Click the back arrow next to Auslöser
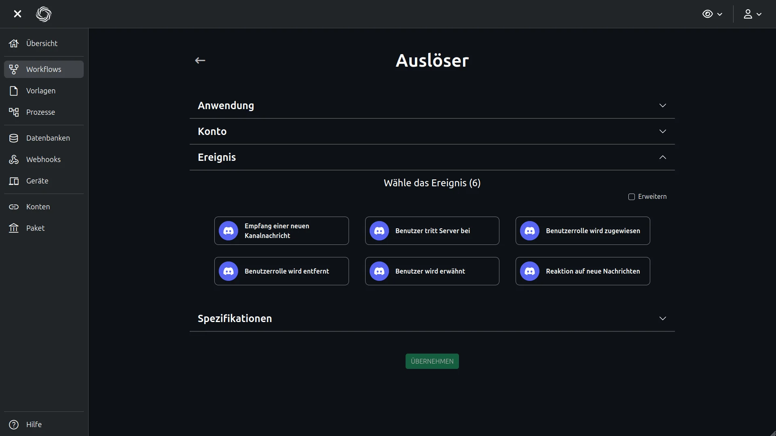Screen dimensions: 776x436 click(x=200, y=61)
